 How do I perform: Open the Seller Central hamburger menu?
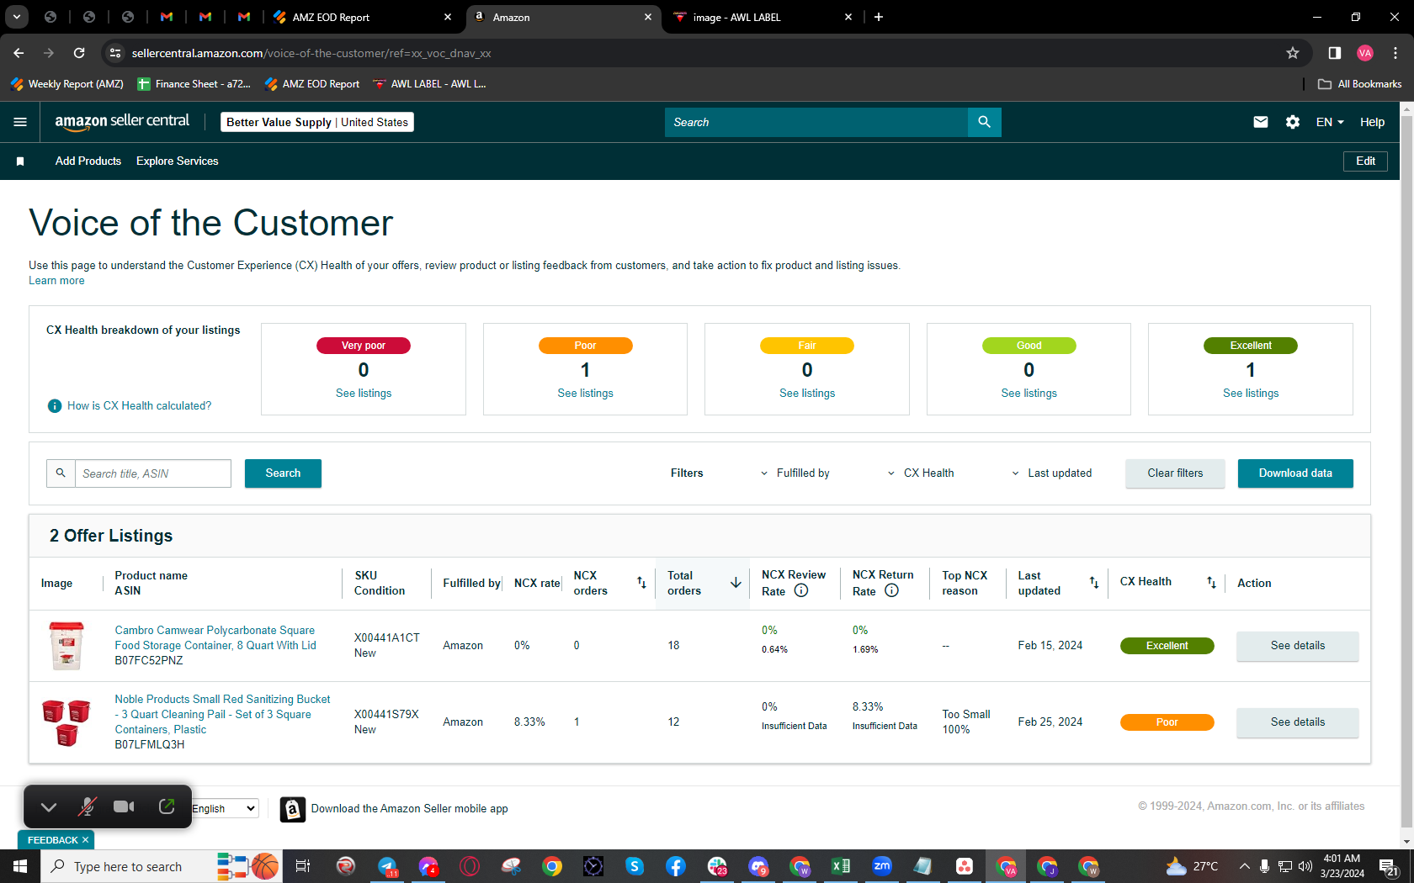[20, 122]
